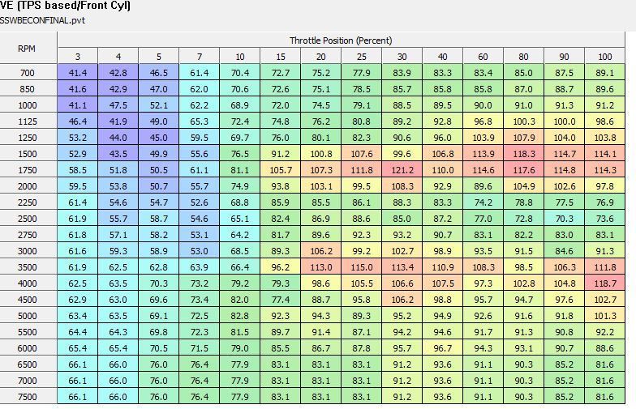
Task: Click the 89.1 cell at 700 RPM
Action: [x=604, y=73]
